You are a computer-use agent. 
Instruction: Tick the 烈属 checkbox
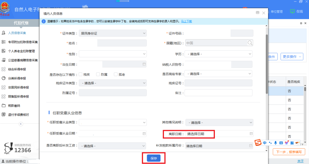[x=98, y=74]
